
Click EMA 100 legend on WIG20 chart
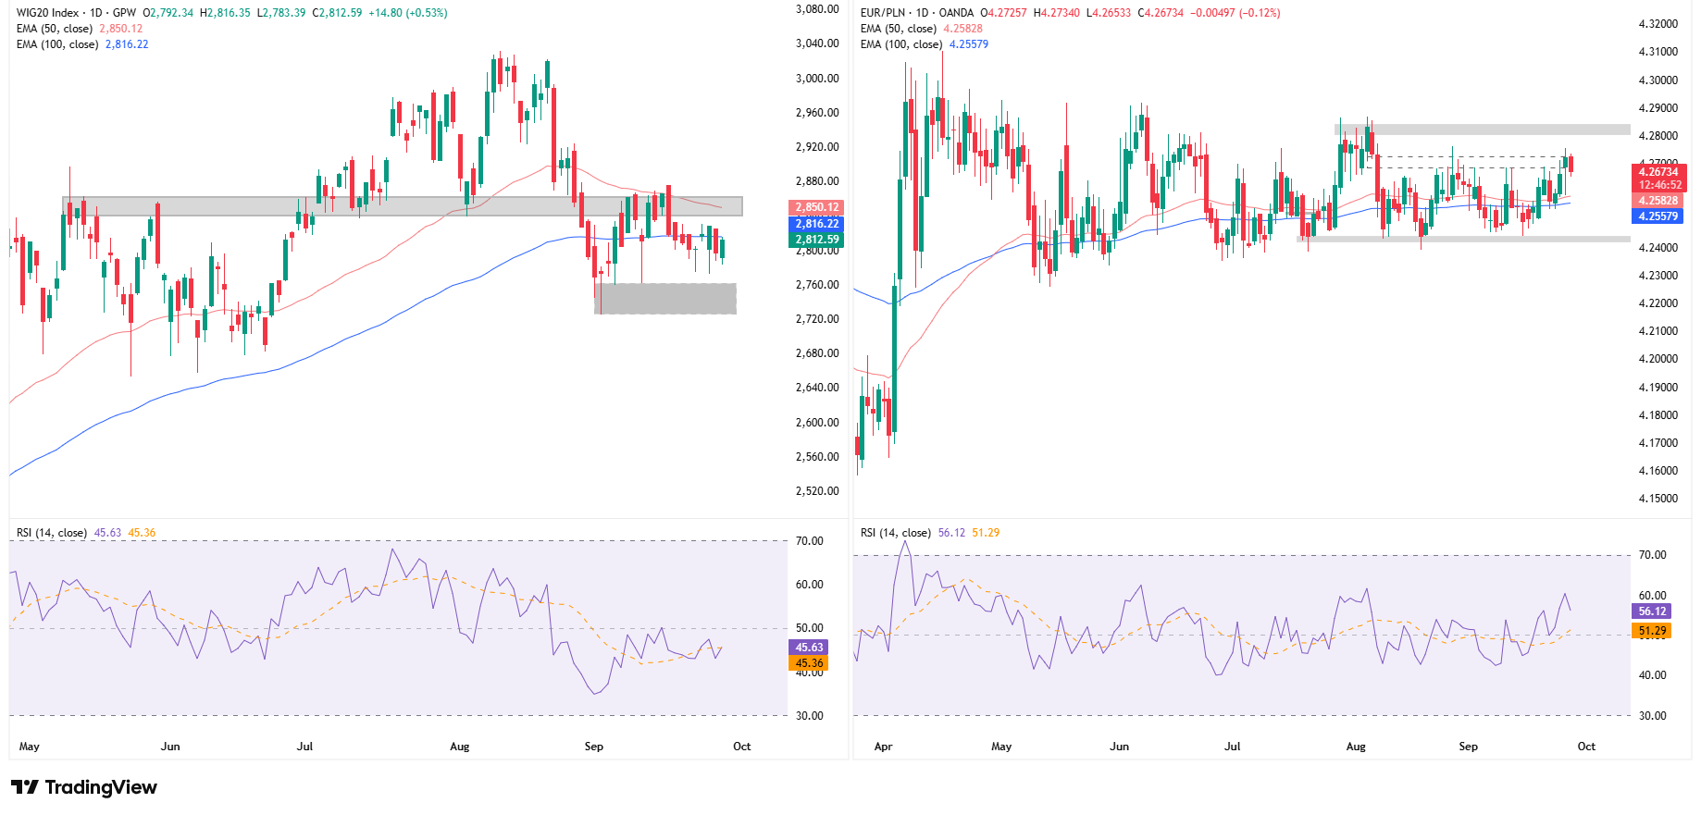(x=59, y=44)
